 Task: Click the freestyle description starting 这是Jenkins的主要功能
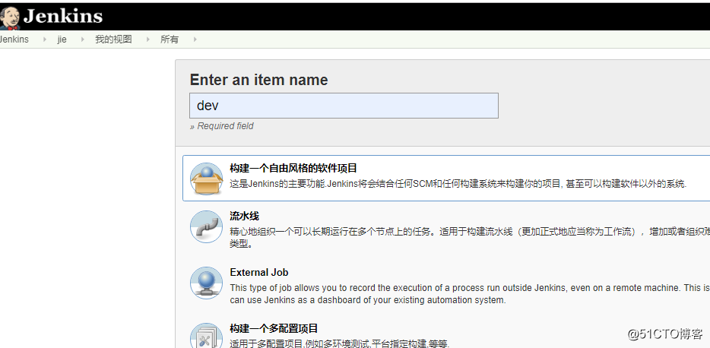click(458, 184)
